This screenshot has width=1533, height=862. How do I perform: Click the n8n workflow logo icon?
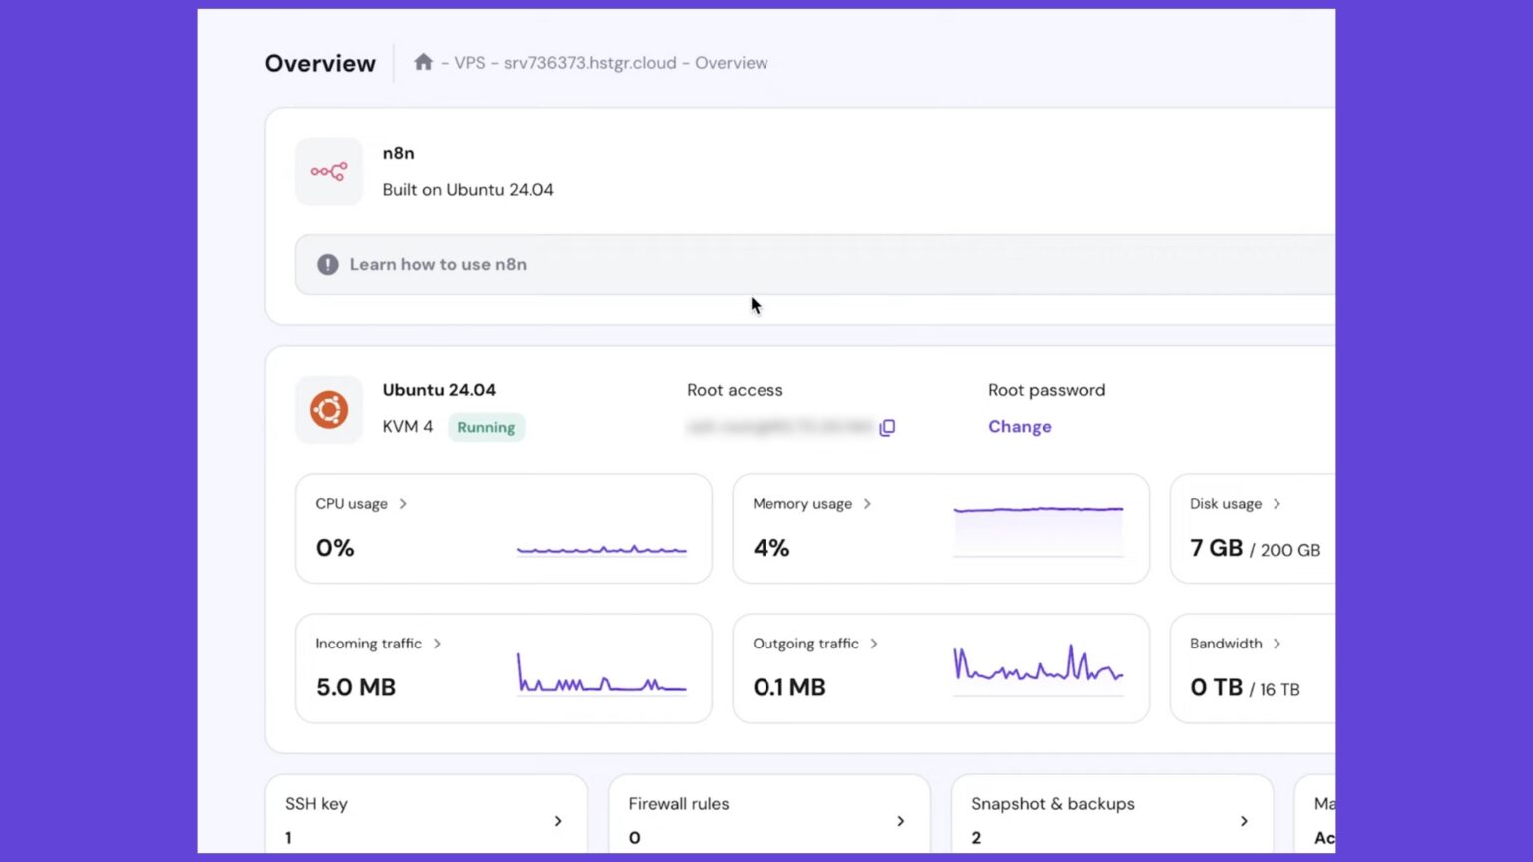(329, 172)
